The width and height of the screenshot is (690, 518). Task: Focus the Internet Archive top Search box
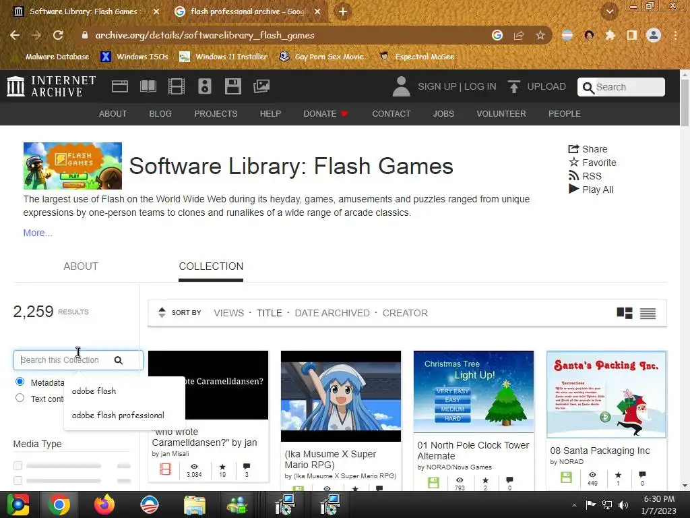point(621,87)
